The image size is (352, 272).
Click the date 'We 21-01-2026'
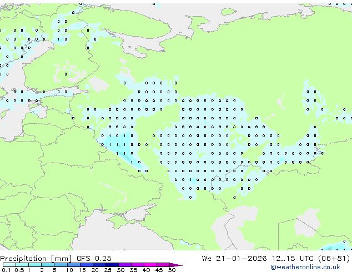[234, 259]
